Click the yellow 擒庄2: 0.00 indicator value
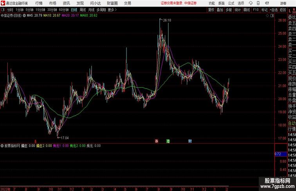Image resolution: width=296 pixels, height=191 pixels. (44, 146)
